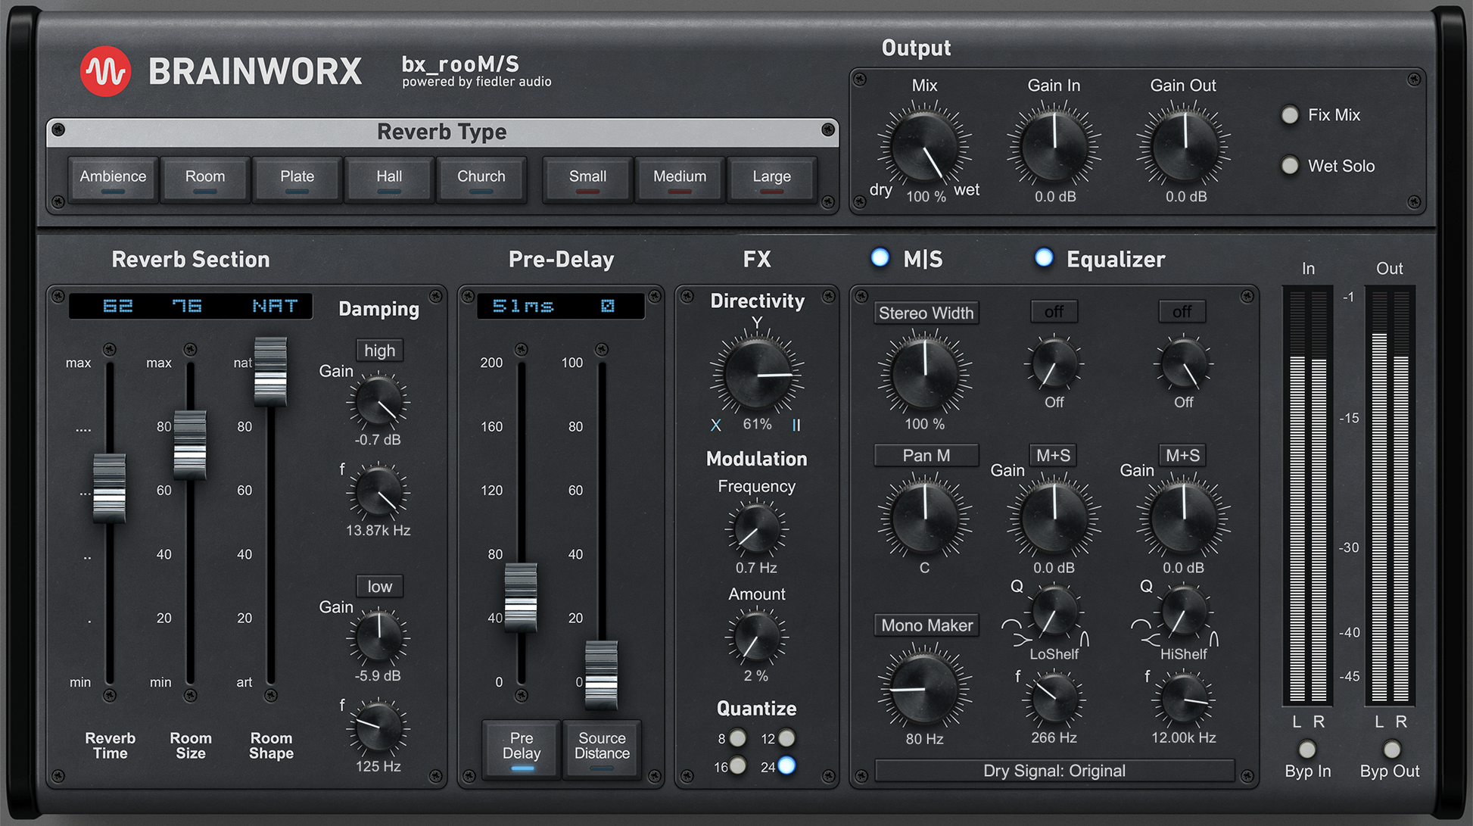1473x826 pixels.
Task: Select Quantize 16 radio button
Action: pyautogui.click(x=737, y=766)
